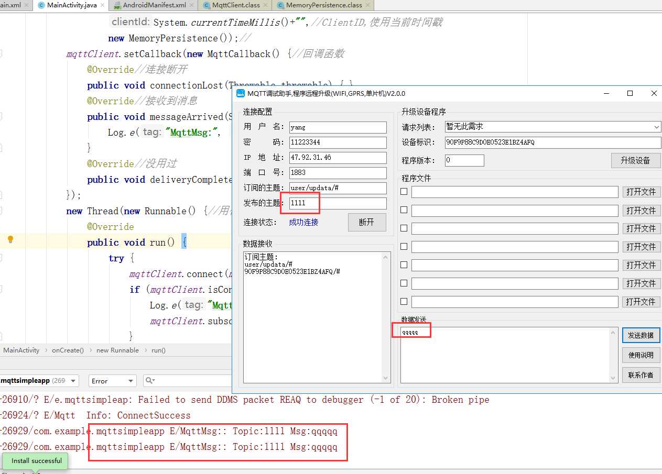Click the 发送数据 send button

pyautogui.click(x=641, y=335)
